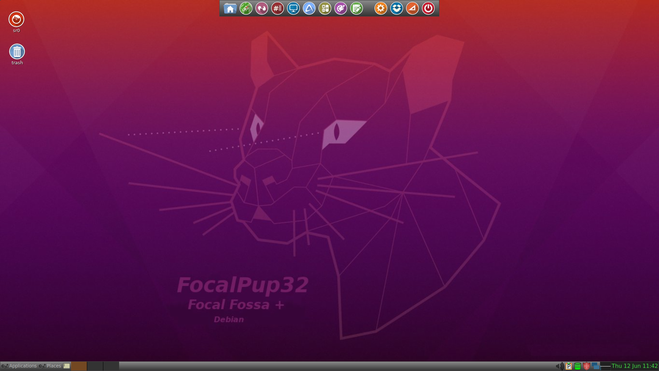Open the clipboard manager tray icon
Screen dimensions: 659x371
(x=568, y=366)
